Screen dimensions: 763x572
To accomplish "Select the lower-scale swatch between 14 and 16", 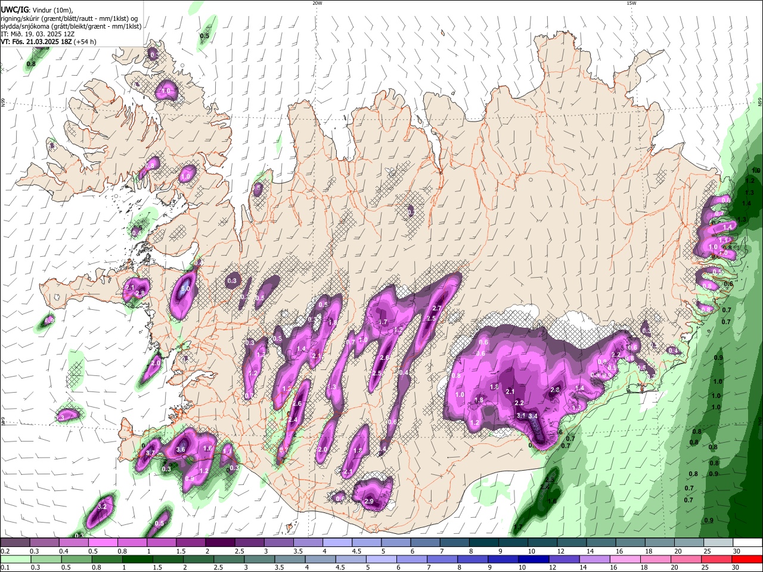I will tap(594, 559).
